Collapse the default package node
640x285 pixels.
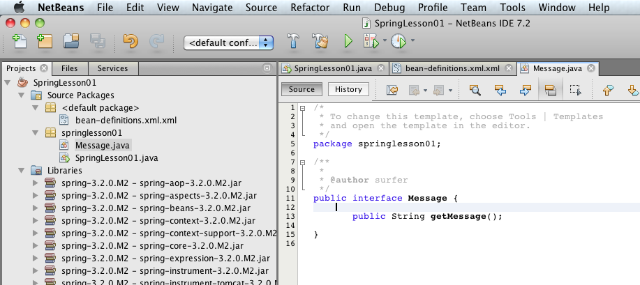[36, 108]
